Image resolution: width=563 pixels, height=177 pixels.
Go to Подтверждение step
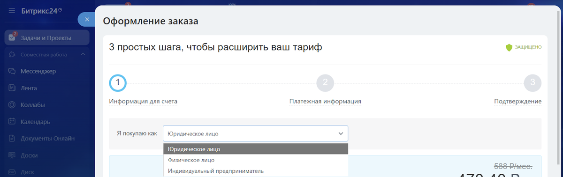[517, 101]
